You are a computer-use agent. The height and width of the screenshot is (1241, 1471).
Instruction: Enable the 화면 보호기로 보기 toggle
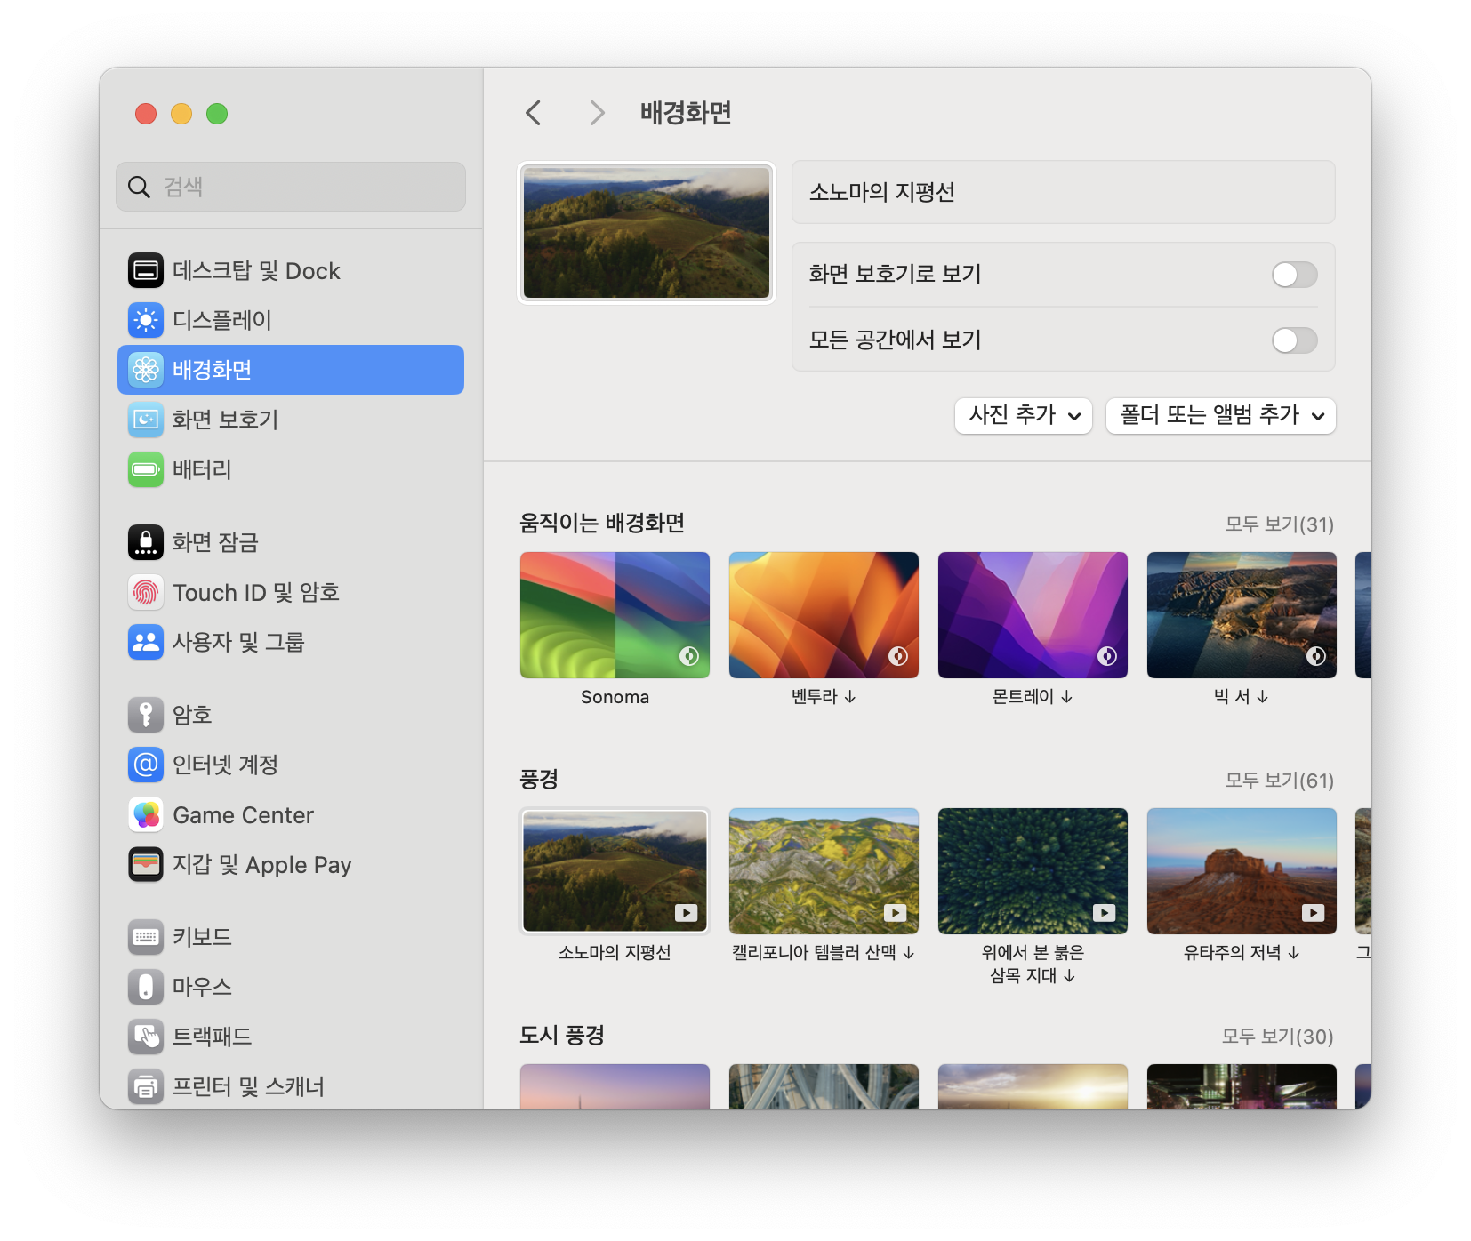[1295, 275]
